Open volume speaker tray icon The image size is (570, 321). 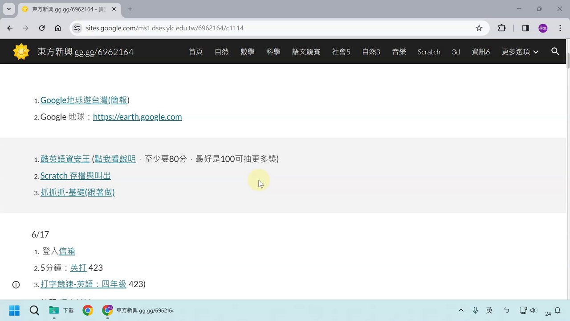[533, 310]
